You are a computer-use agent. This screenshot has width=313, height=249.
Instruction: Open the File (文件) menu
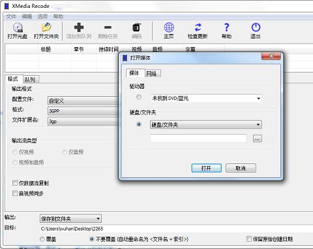[x=11, y=16]
